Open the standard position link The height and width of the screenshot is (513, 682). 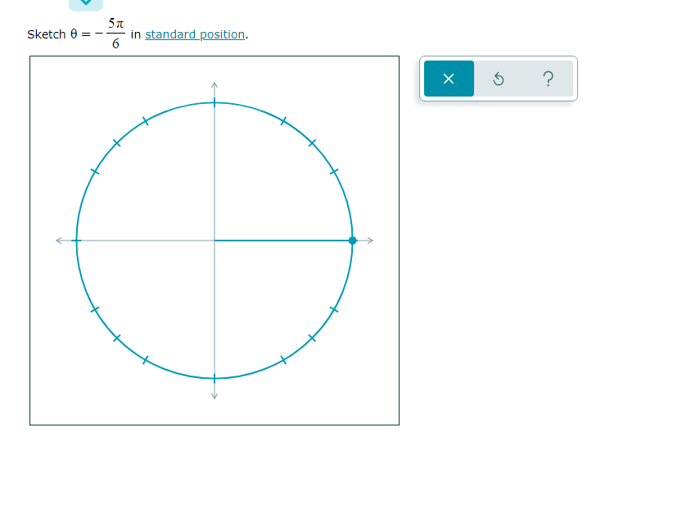[x=195, y=34]
